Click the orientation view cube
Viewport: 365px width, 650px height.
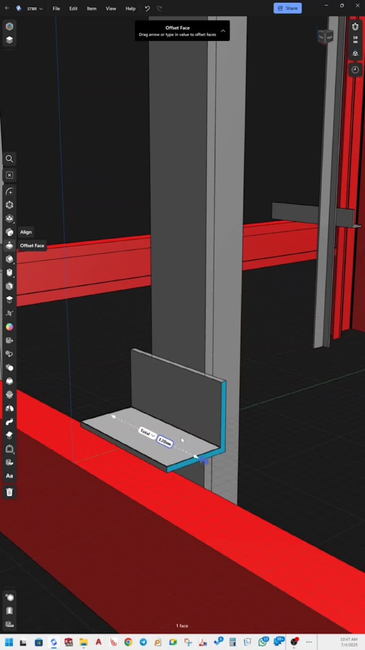[325, 37]
